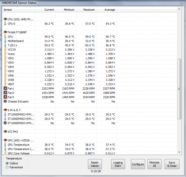Click the Fintek F71889F chip icon
Image resolution: width=186 pixels, height=177 pixels.
coord(6,32)
